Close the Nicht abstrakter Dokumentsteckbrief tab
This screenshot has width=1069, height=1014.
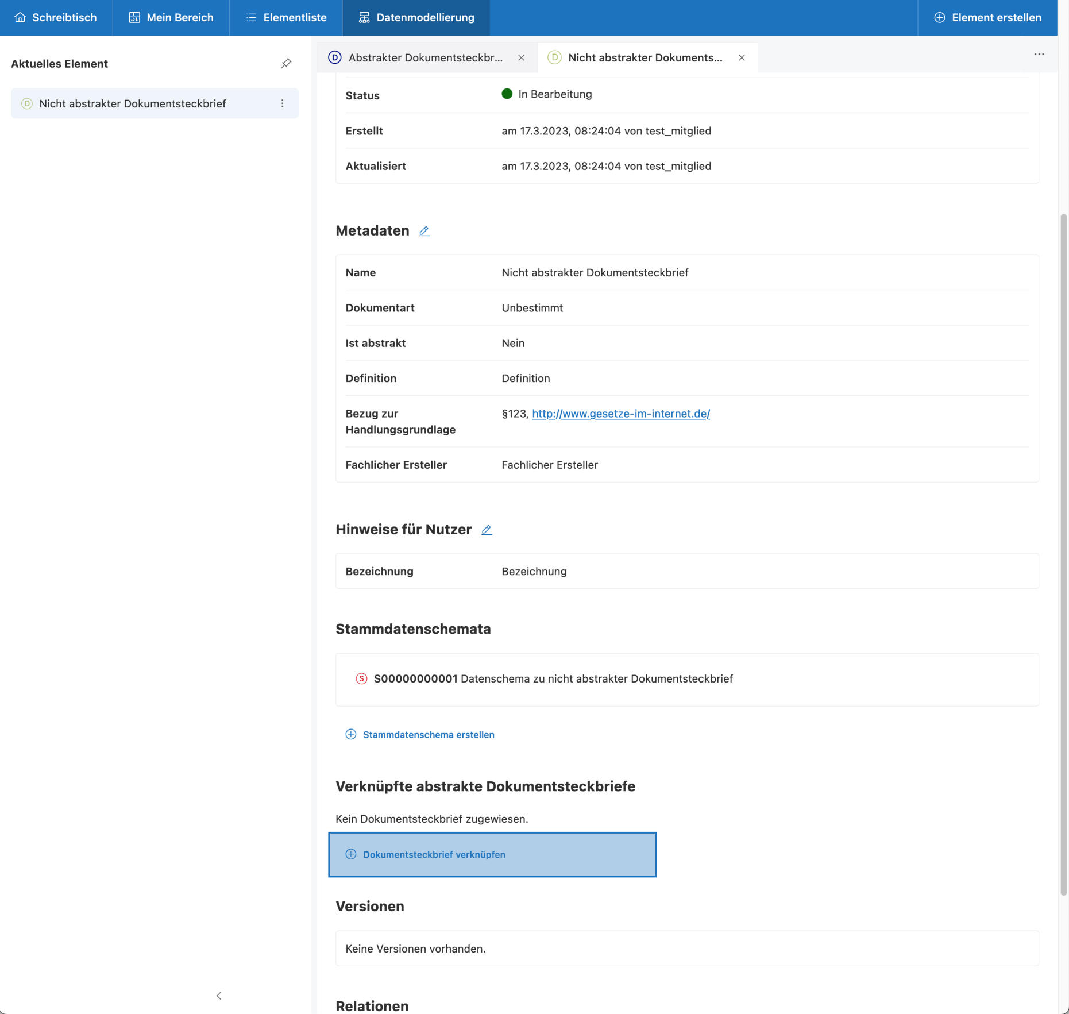(742, 57)
